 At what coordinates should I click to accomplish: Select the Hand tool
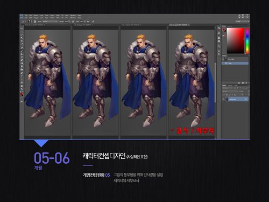(x=22, y=86)
